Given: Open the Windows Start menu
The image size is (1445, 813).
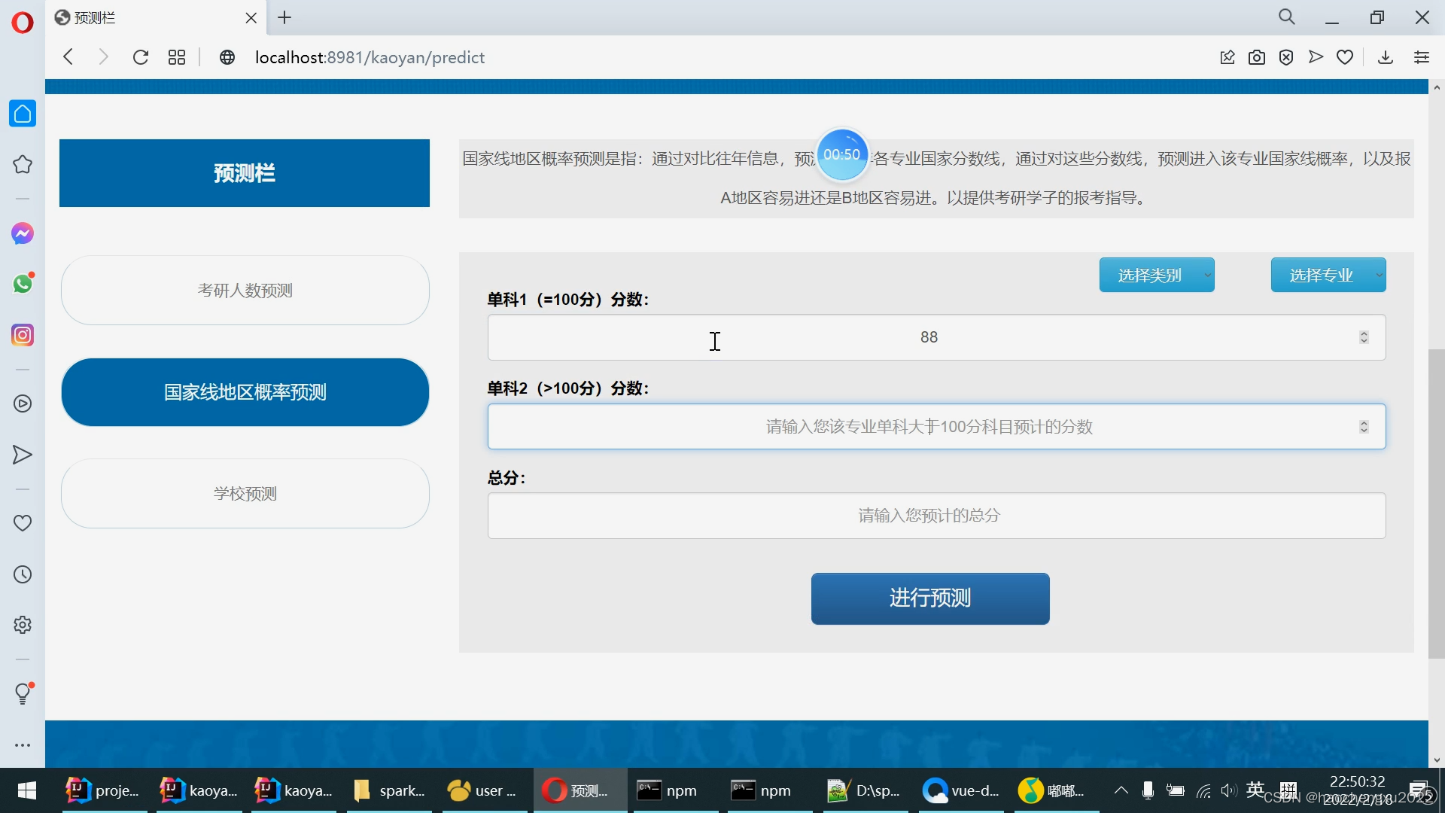Looking at the screenshot, I should pos(27,790).
